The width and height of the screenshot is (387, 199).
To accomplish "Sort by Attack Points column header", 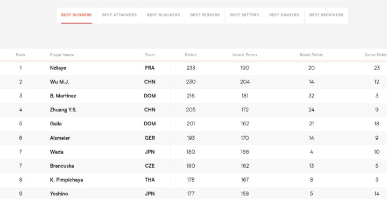I will click(x=244, y=55).
